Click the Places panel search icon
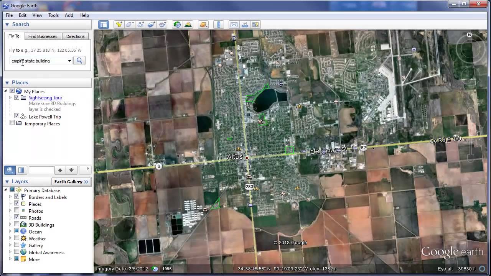Viewport: 491px width, 276px height. (x=10, y=170)
